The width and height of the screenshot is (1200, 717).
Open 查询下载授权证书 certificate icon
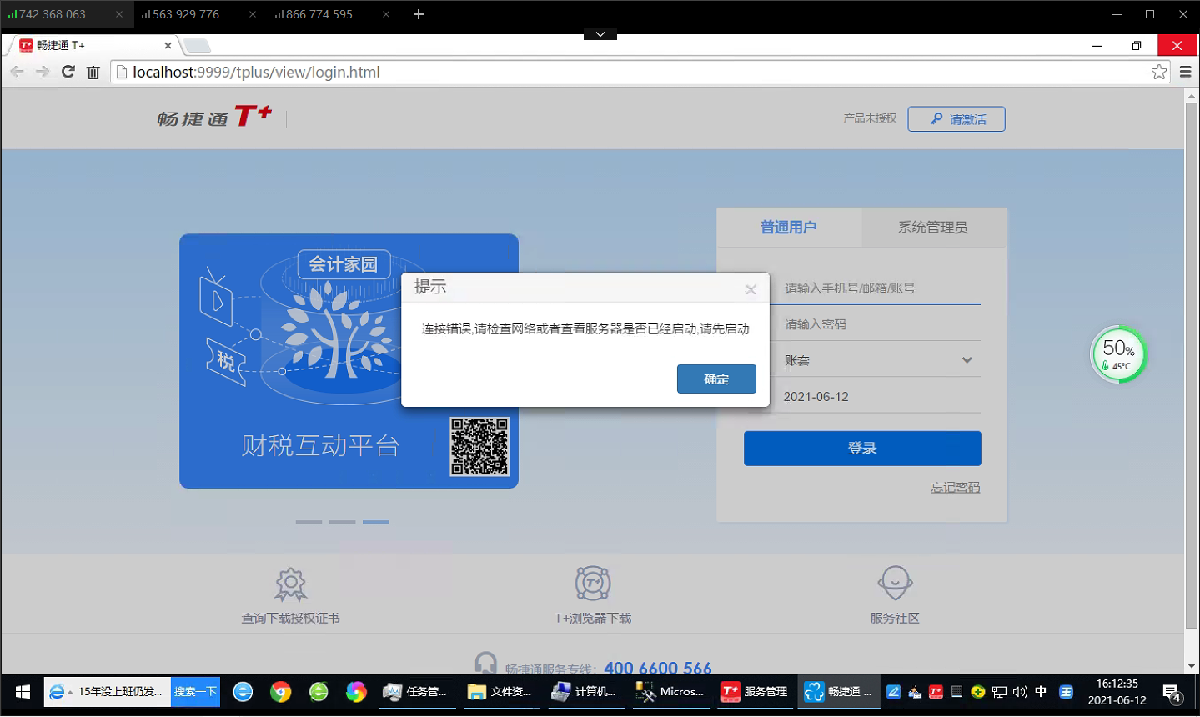291,584
